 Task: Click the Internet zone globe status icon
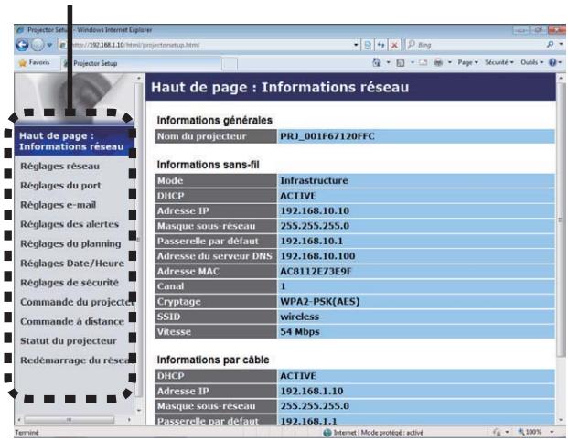327,433
